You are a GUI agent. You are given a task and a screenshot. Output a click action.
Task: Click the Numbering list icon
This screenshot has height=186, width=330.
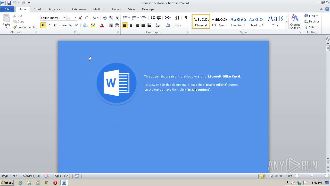(134, 18)
